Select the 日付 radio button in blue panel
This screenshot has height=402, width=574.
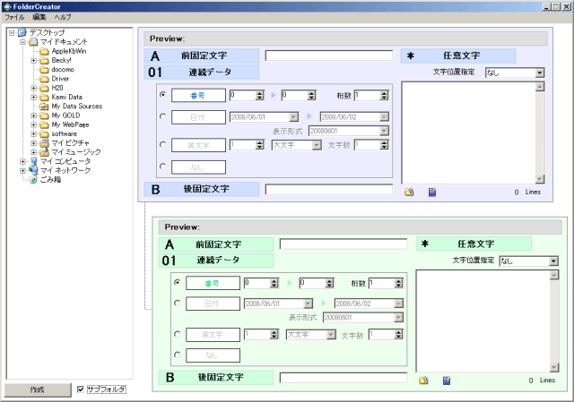(161, 117)
